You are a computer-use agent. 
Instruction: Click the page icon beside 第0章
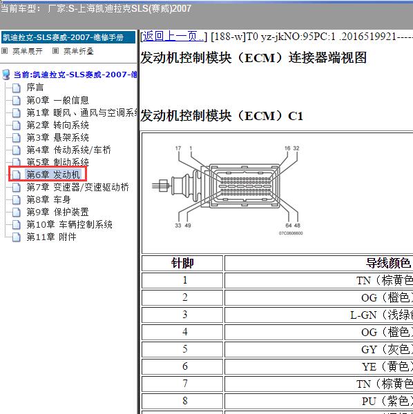pos(17,100)
